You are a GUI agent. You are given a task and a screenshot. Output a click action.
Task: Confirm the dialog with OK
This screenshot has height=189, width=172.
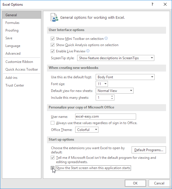(135, 183)
